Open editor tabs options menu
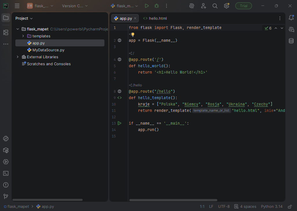Viewport: 297px width, 211px height. tap(280, 18)
